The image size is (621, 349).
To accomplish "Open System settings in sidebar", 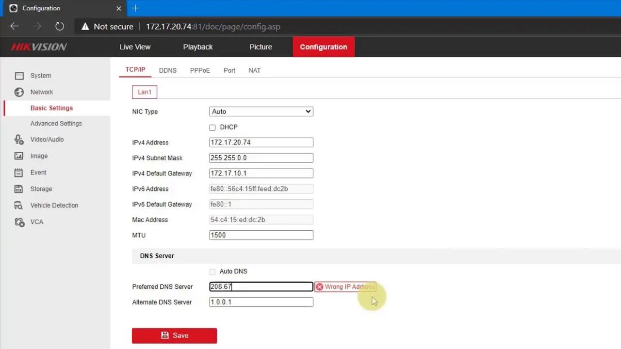I will [41, 76].
